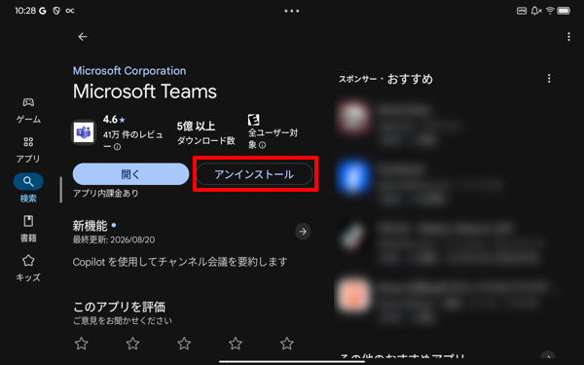584x365 pixels.
Task: Open the blue sponsored app thumbnail
Action: pyautogui.click(x=353, y=176)
